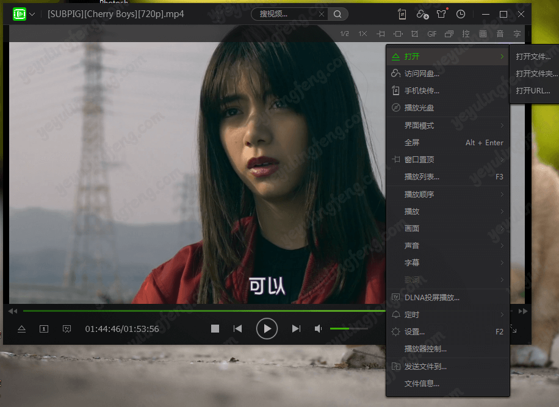This screenshot has width=559, height=407.
Task: Open the skin shirt icon
Action: tap(441, 14)
